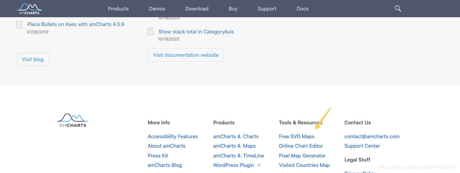Open the Visited Countries Map link

304,165
